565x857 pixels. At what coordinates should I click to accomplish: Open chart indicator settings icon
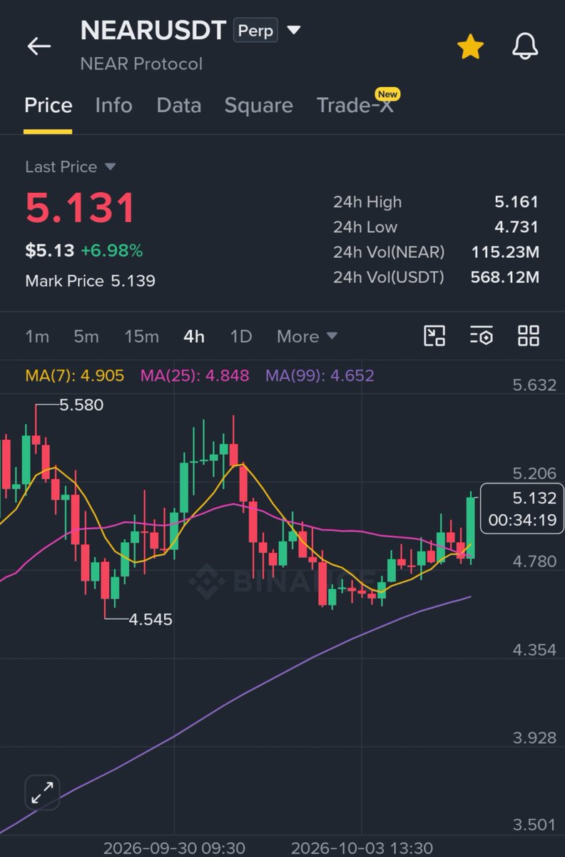pos(482,336)
